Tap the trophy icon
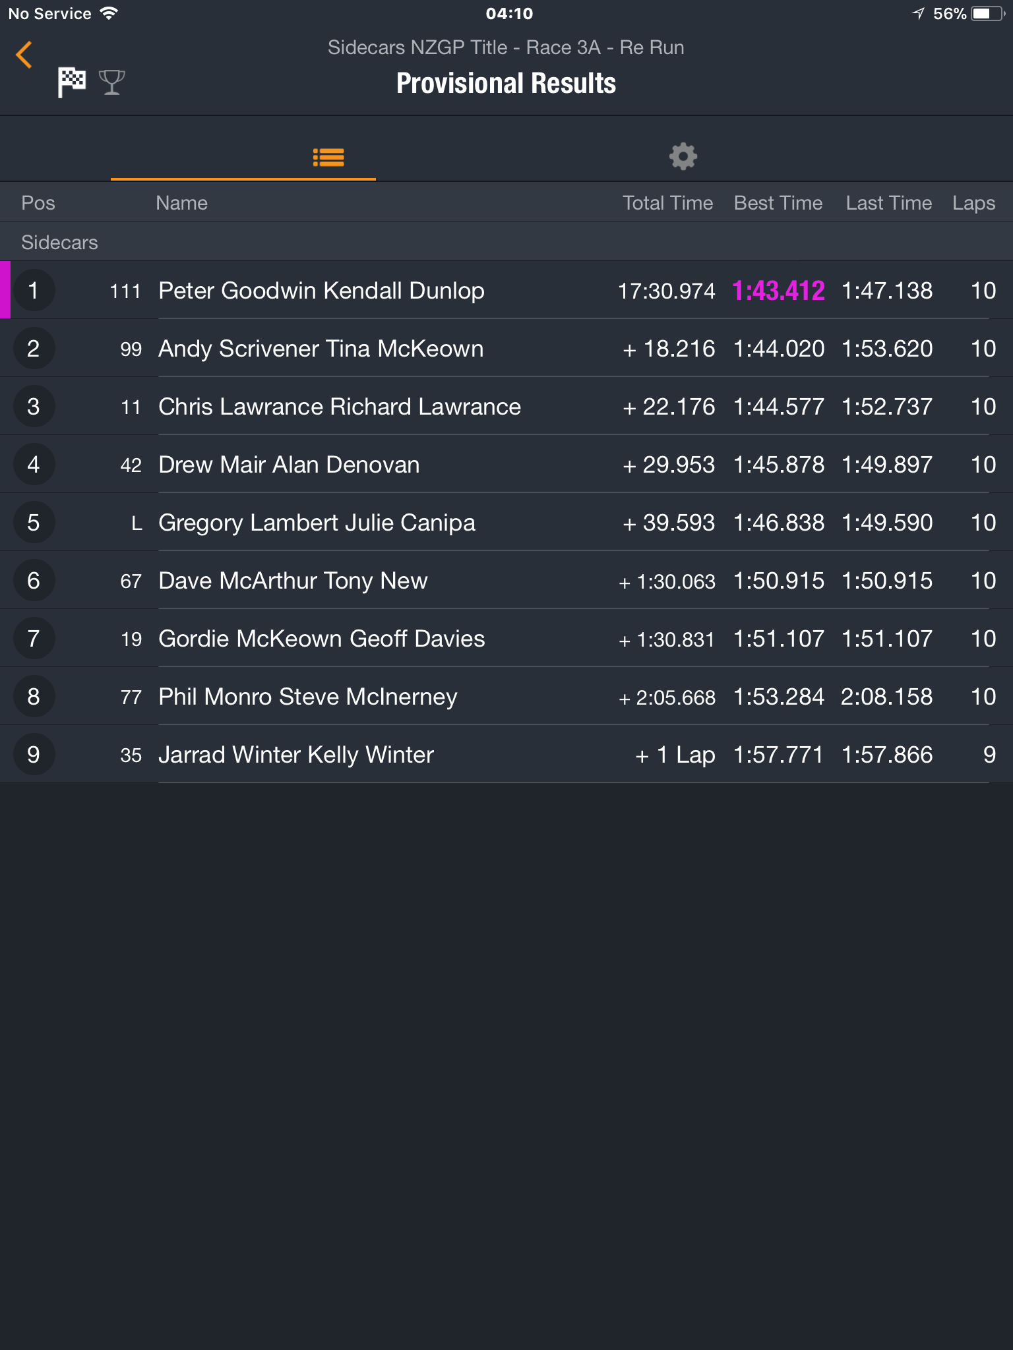The height and width of the screenshot is (1350, 1013). pyautogui.click(x=111, y=82)
